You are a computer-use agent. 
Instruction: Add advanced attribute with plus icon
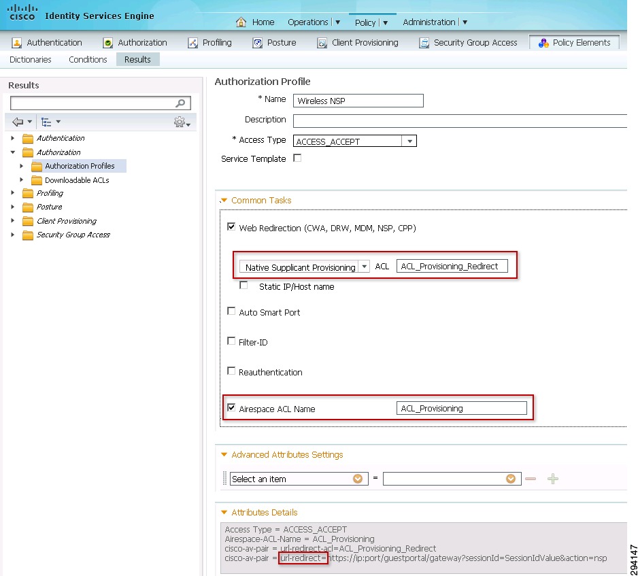553,479
